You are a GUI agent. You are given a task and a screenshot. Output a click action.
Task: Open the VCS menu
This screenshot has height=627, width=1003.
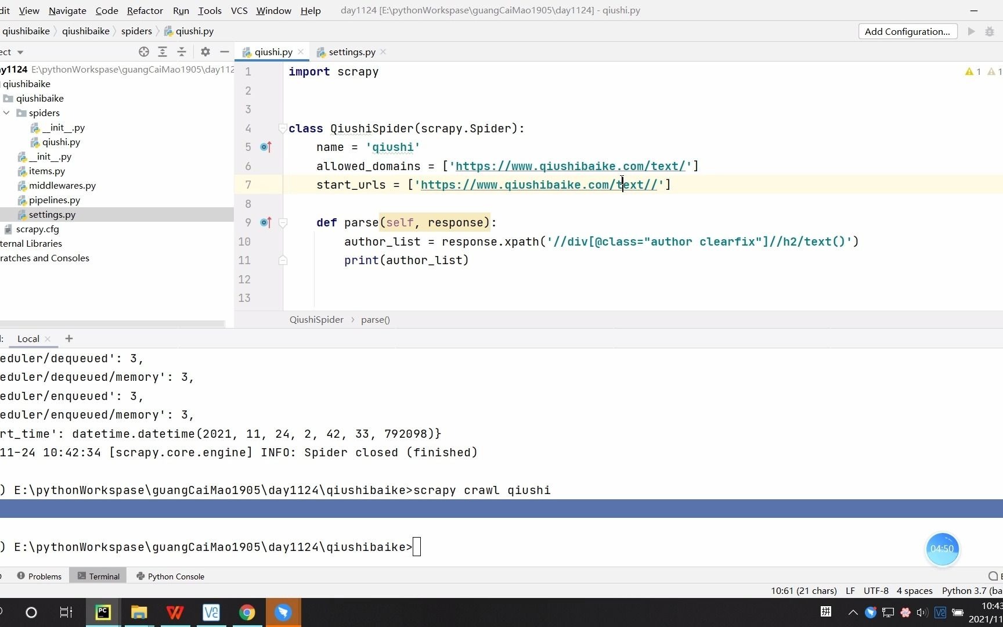click(239, 10)
